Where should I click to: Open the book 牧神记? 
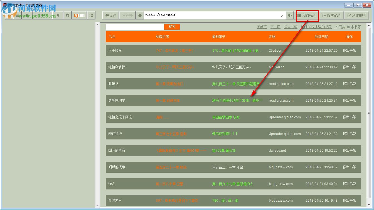(x=113, y=84)
